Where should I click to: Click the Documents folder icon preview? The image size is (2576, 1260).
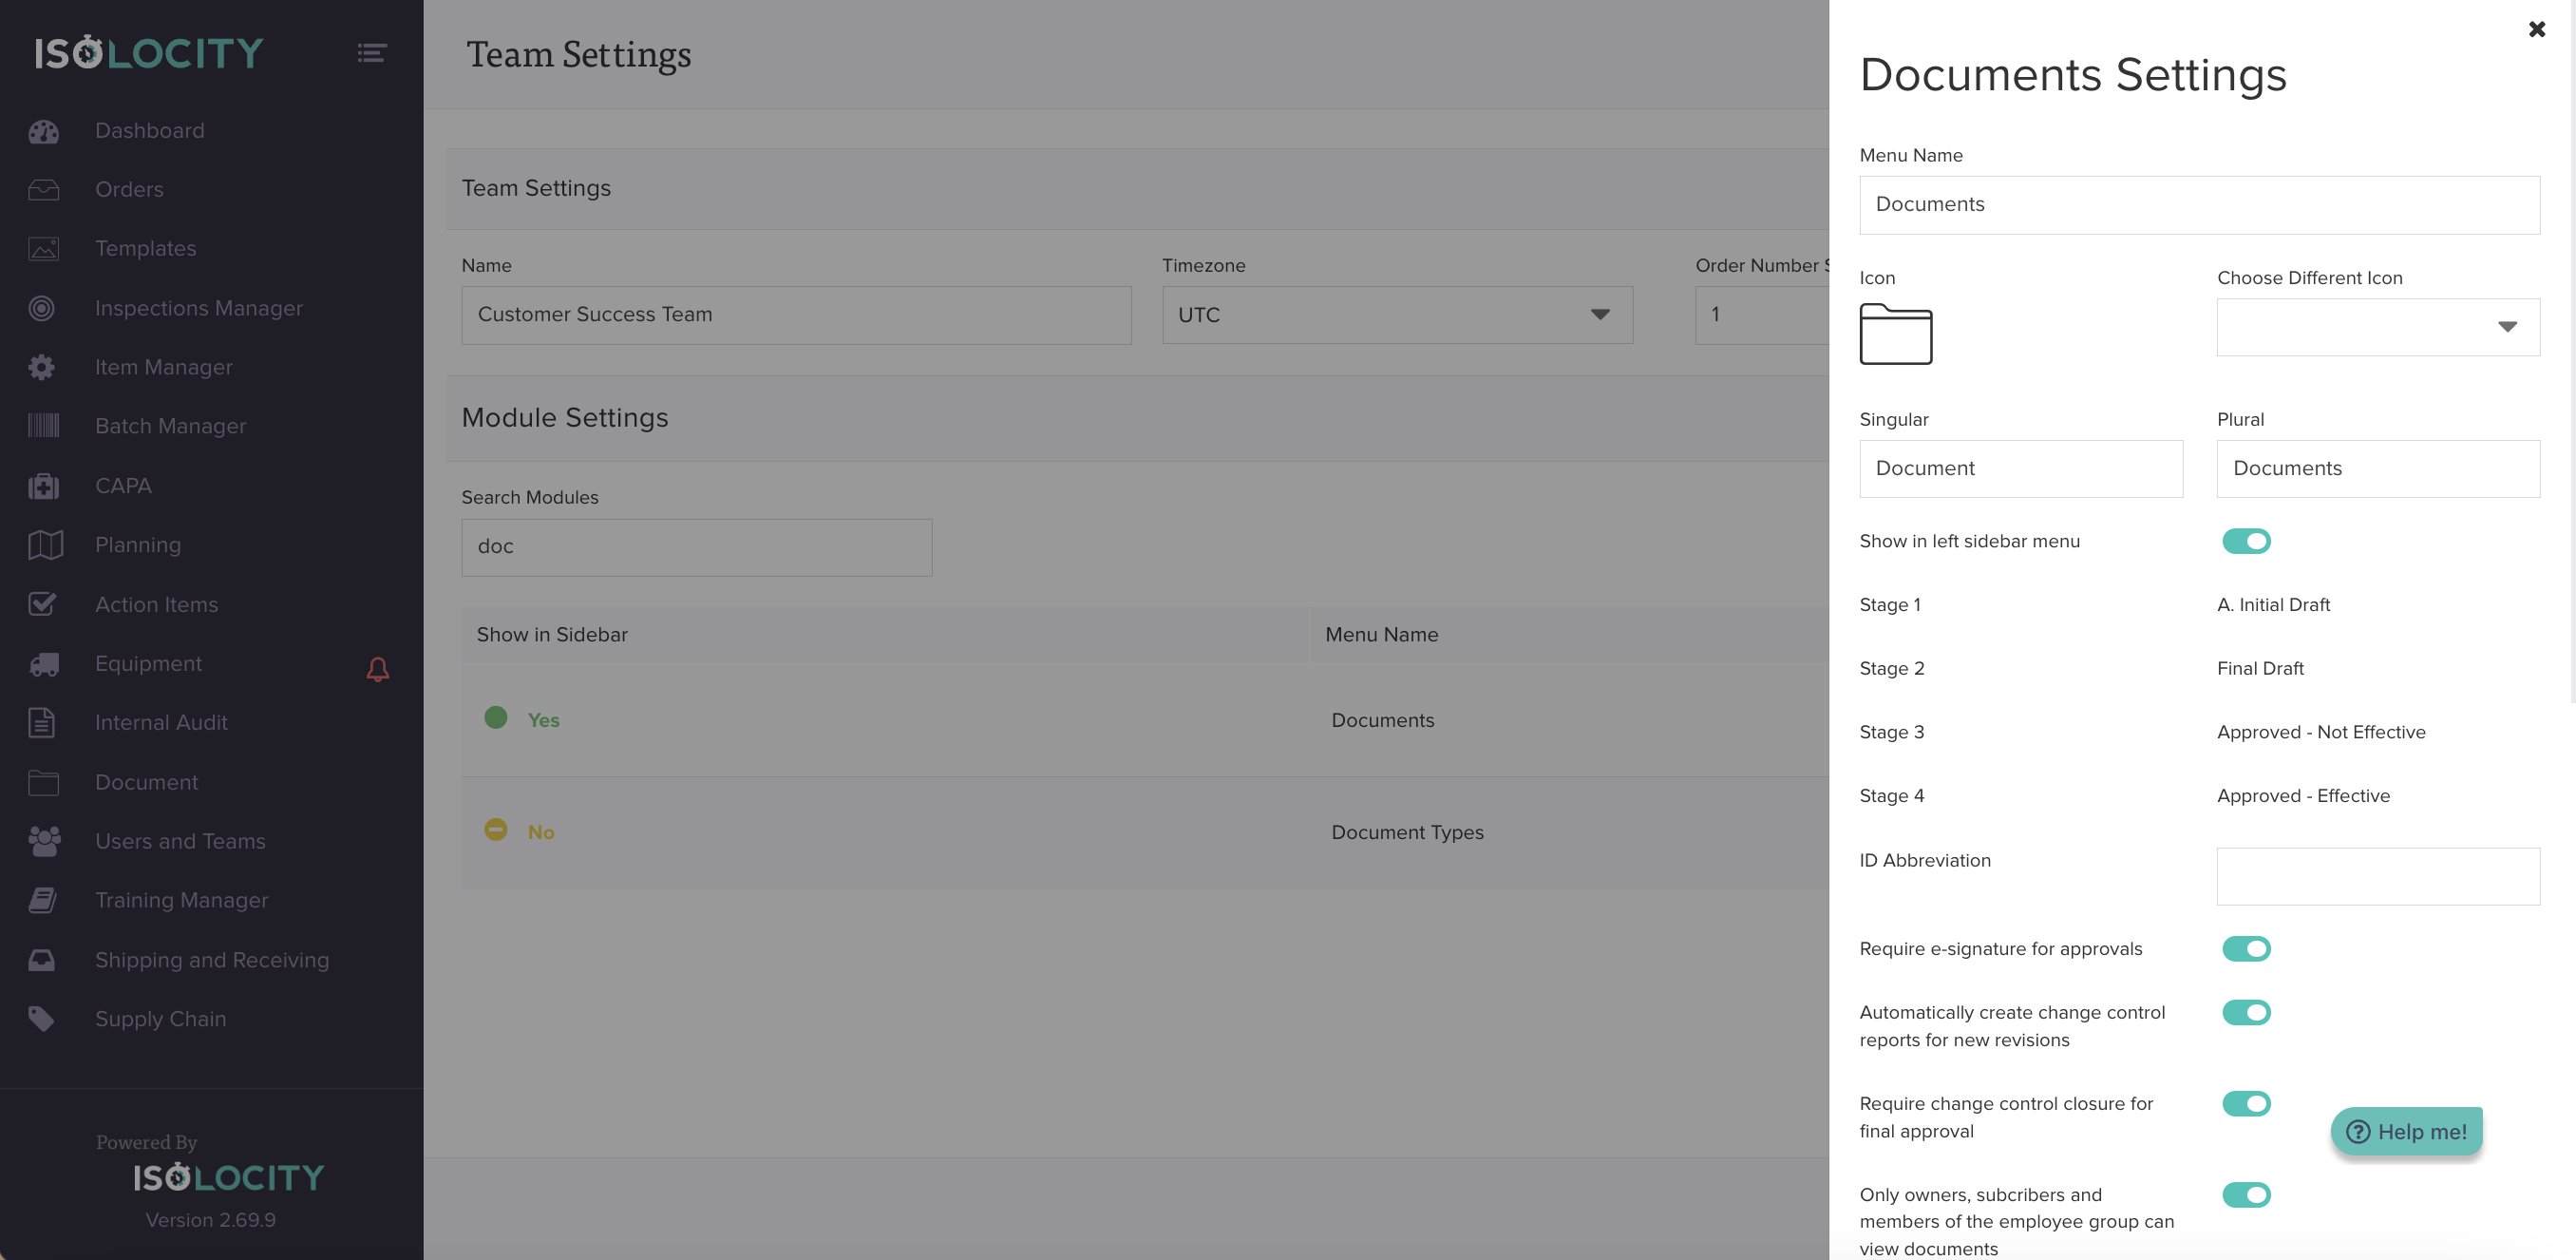[1895, 334]
